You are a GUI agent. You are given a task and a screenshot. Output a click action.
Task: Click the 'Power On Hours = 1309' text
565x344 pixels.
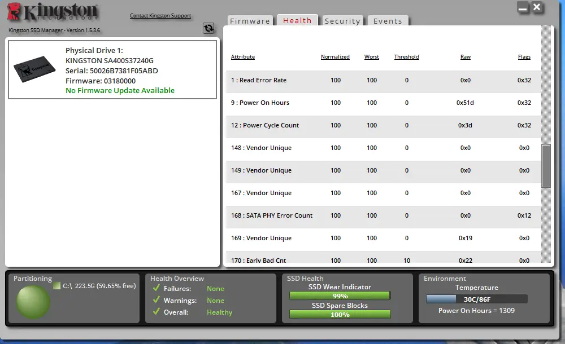476,311
